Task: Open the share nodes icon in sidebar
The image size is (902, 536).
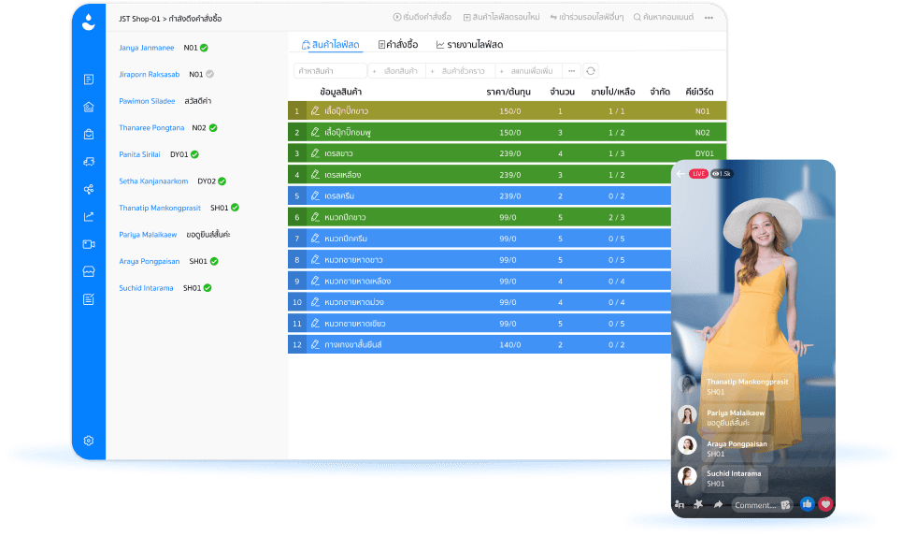Action: (x=89, y=189)
